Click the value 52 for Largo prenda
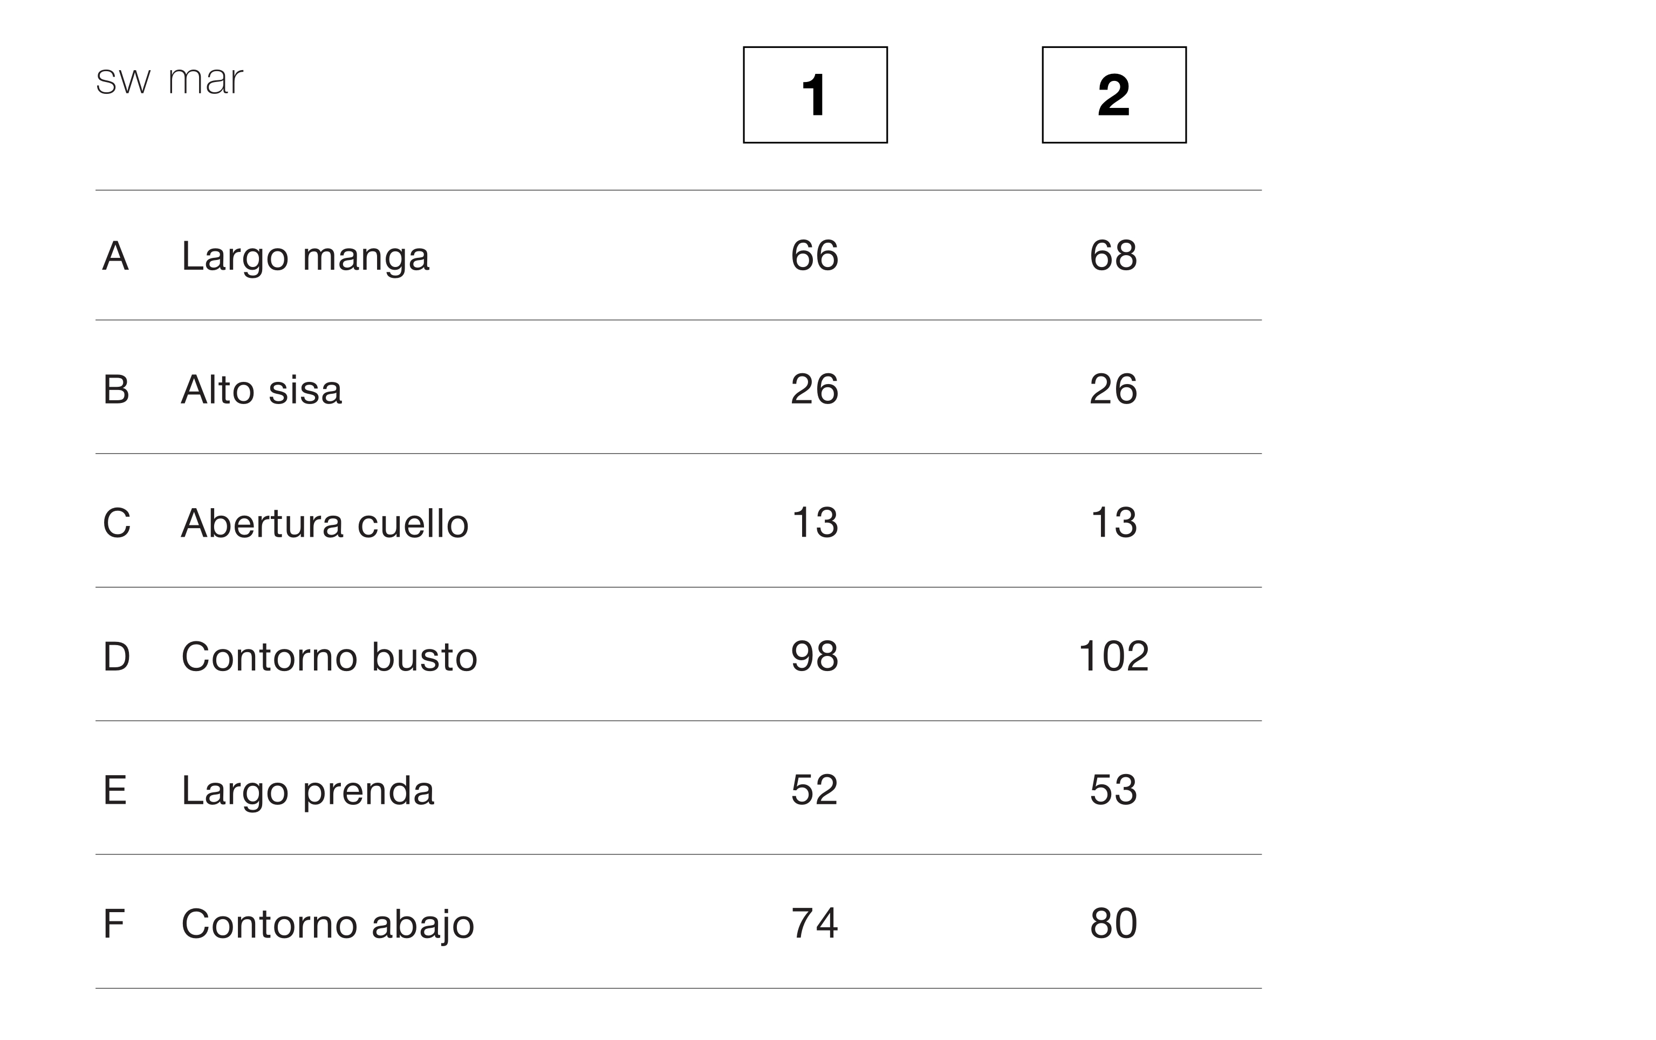 tap(815, 790)
